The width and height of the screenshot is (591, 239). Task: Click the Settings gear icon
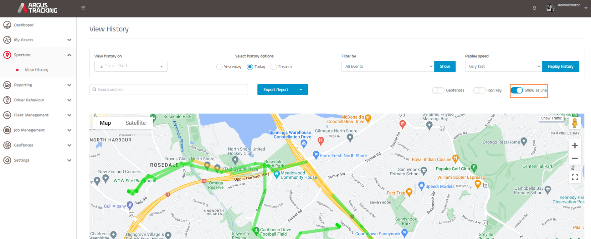tap(7, 160)
